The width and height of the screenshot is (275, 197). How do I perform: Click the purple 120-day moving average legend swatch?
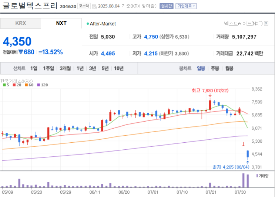pyautogui.click(x=38, y=85)
